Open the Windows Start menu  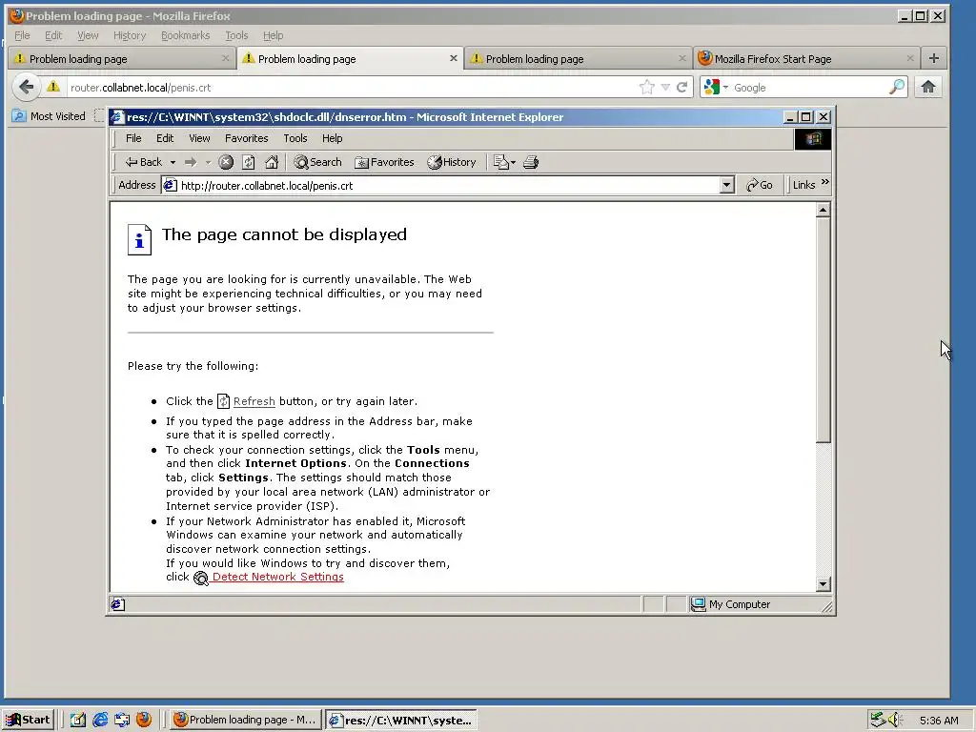click(x=28, y=720)
